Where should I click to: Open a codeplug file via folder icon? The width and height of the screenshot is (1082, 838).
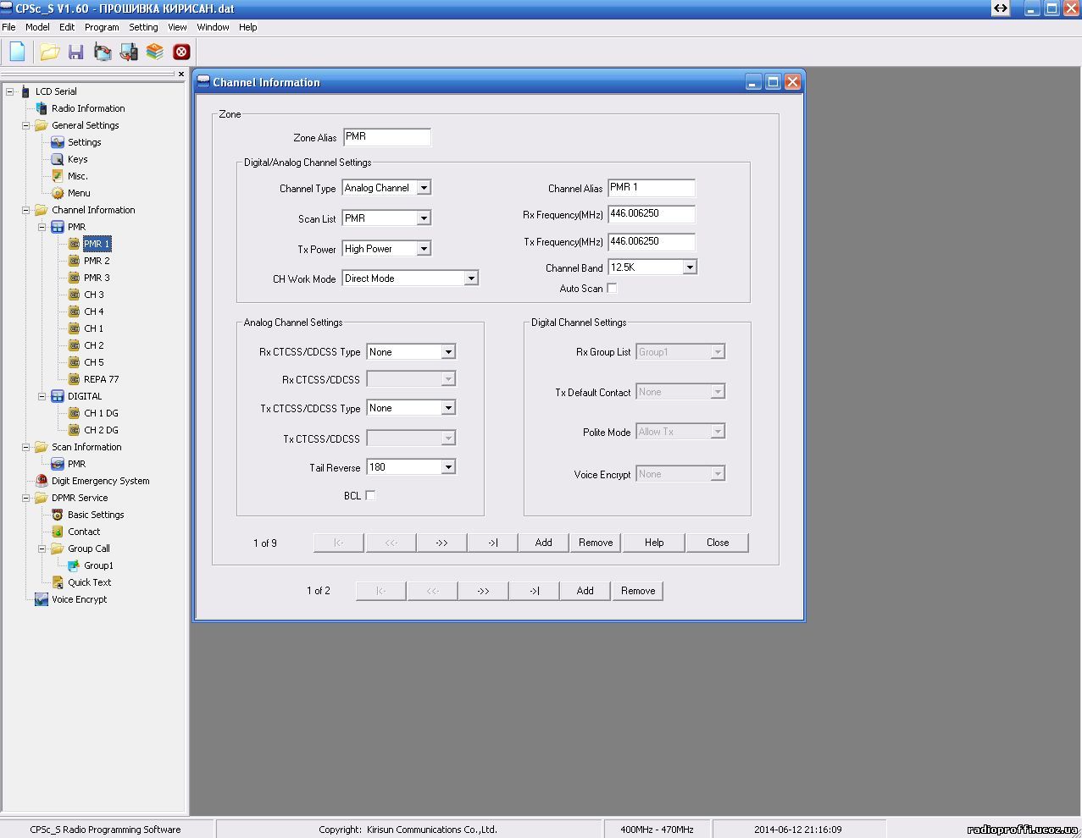[49, 52]
